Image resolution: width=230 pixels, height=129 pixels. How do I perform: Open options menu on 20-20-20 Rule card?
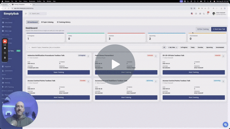(x=223, y=56)
